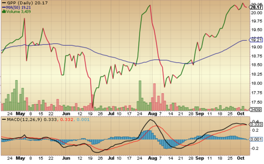The height and width of the screenshot is (164, 264).
Task: Click 'Sep' on the price chart date axis
Action: 200,114
